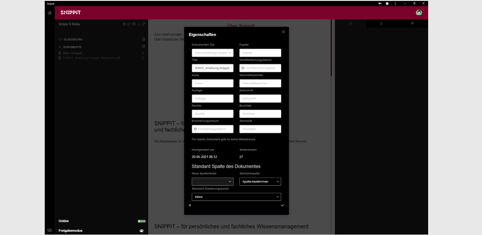Open the Standard Gliederungspunkt Inbox dropdown
The width and height of the screenshot is (482, 235).
pos(236,197)
